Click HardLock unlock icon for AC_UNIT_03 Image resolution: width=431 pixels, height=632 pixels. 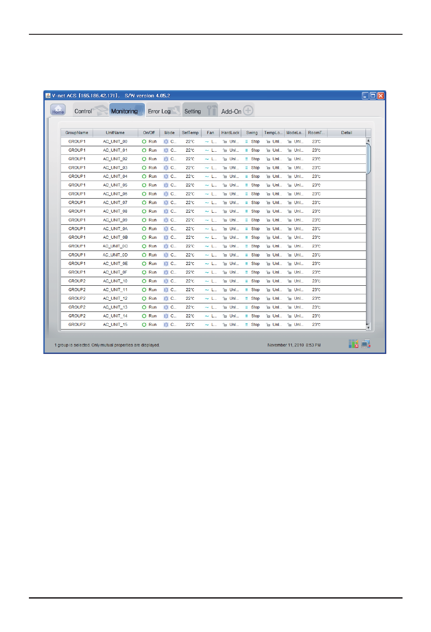click(x=225, y=168)
